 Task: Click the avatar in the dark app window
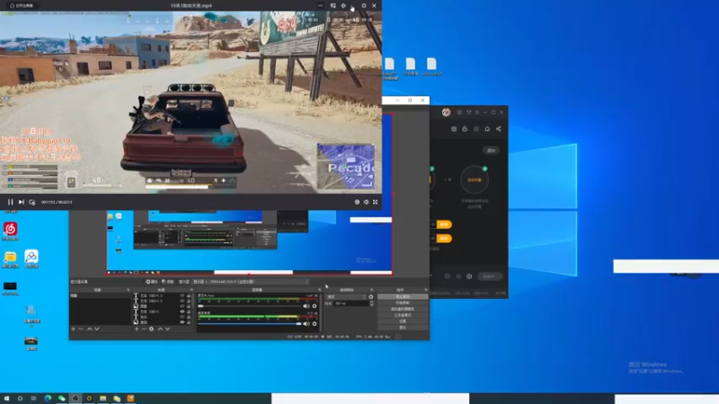[x=446, y=112]
